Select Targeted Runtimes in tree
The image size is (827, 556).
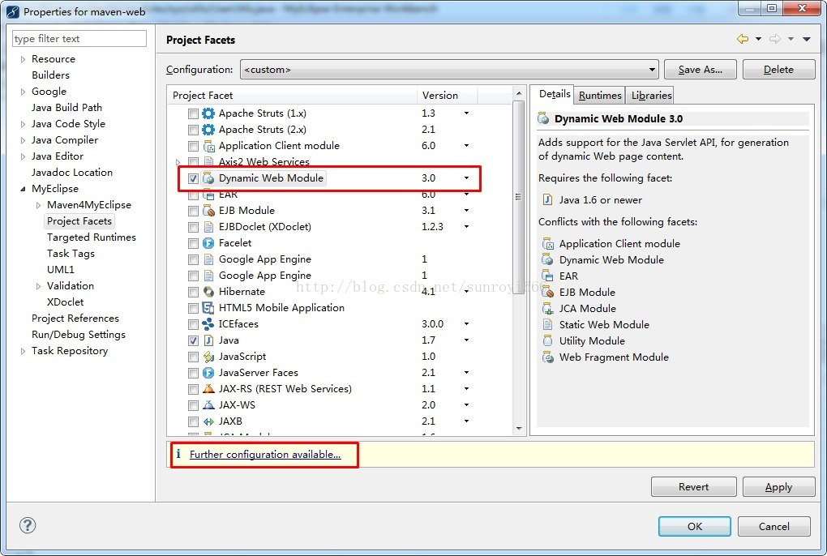92,237
